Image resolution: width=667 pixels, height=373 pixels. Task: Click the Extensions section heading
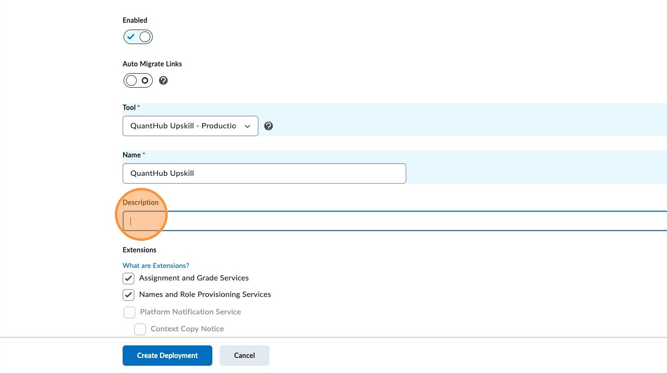[140, 250]
